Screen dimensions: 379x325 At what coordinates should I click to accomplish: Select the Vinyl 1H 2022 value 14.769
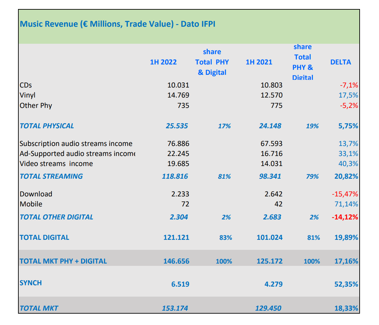tap(178, 95)
